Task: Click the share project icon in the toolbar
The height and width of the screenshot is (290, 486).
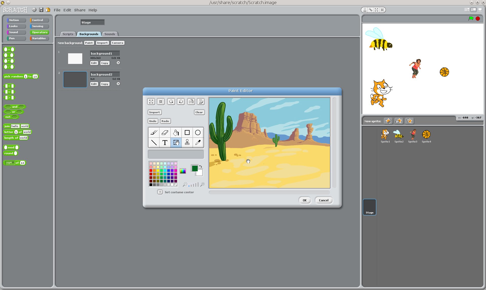Action: (48, 10)
